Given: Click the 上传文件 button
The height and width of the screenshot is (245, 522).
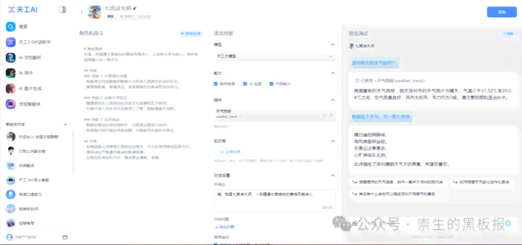Looking at the screenshot, I should point(231,152).
